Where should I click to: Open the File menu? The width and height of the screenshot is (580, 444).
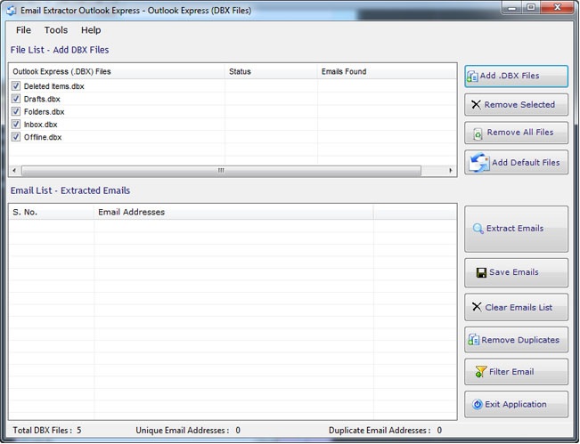[x=23, y=30]
